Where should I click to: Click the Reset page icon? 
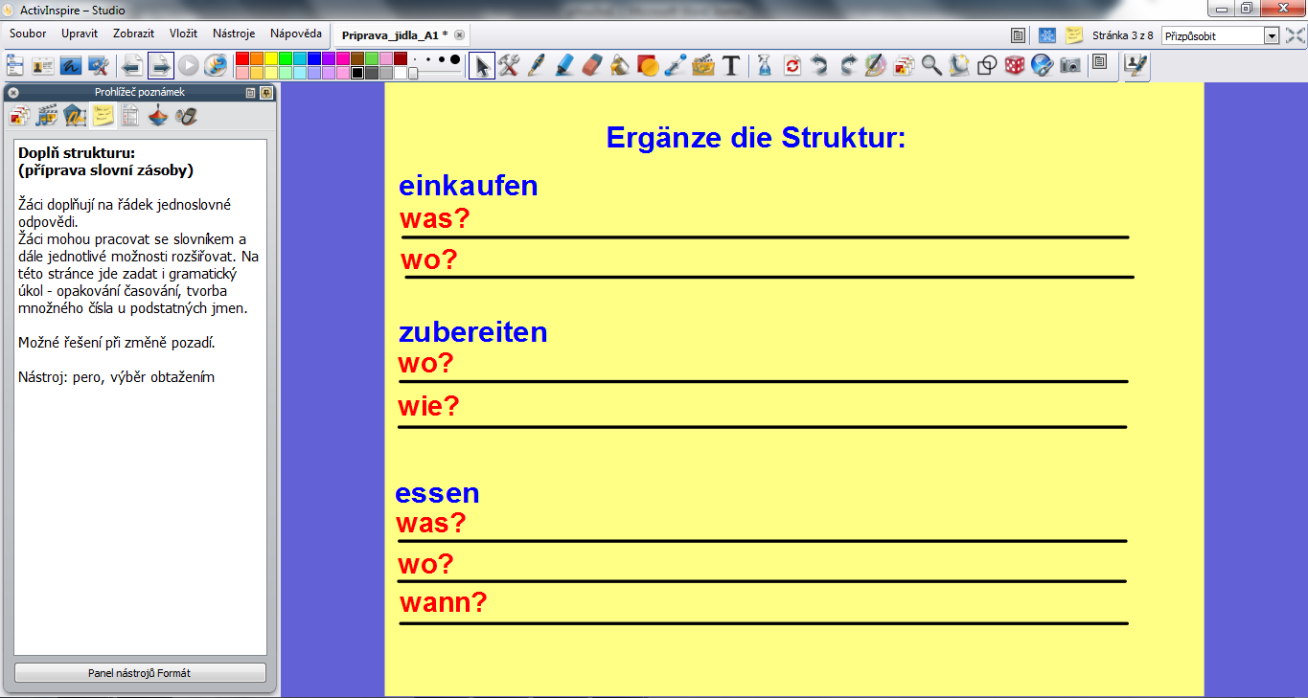[792, 65]
